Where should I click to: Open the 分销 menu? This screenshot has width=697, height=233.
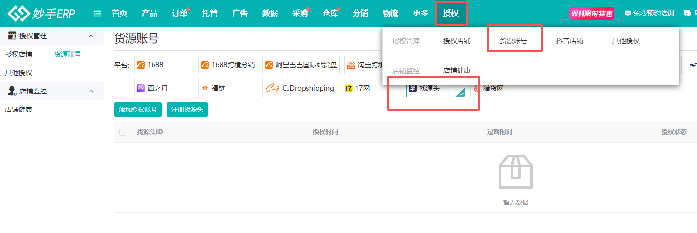click(x=360, y=14)
